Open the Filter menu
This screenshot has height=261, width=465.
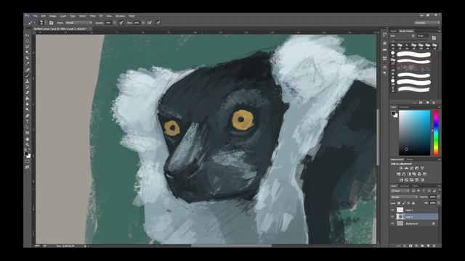pyautogui.click(x=92, y=16)
